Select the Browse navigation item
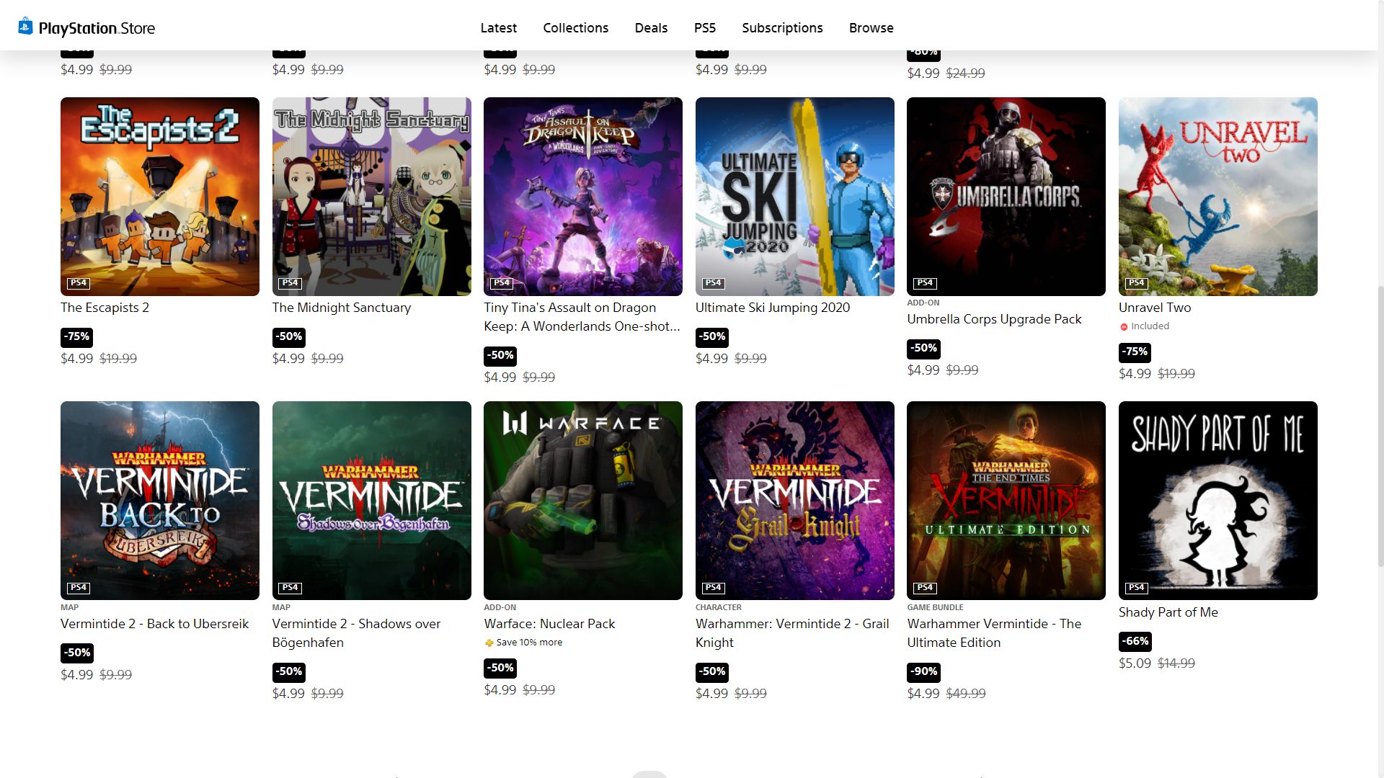This screenshot has height=778, width=1384. (871, 27)
